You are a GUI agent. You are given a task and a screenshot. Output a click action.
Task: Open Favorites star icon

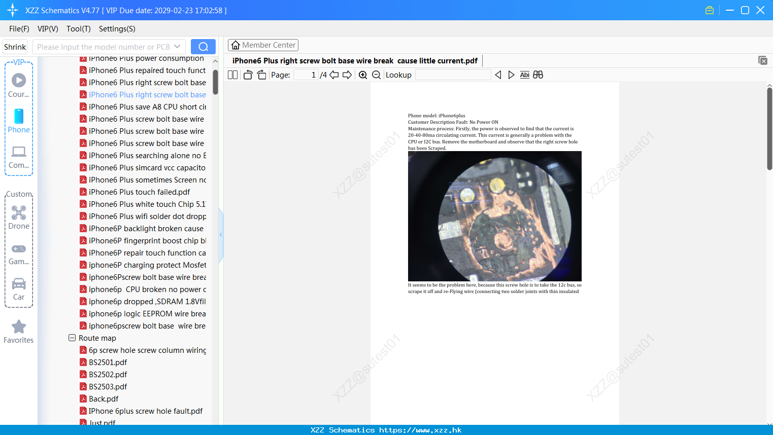[x=19, y=332]
